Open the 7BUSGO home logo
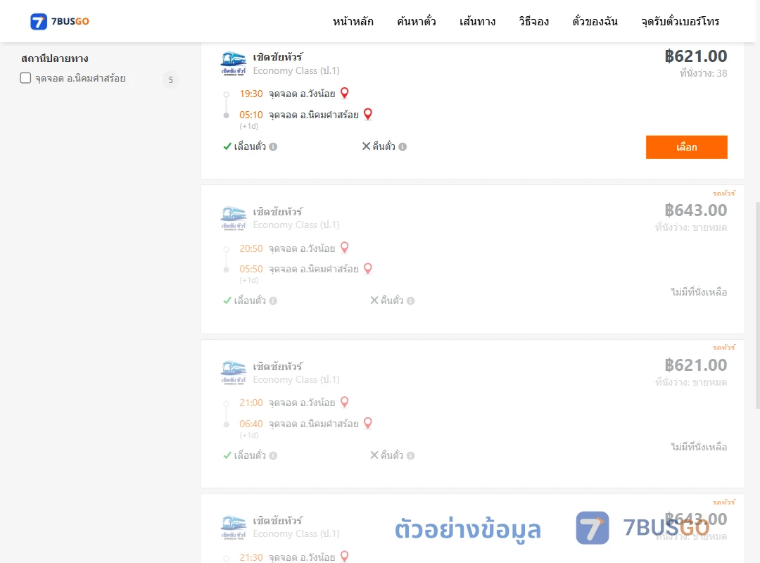Image resolution: width=760 pixels, height=563 pixels. click(x=60, y=21)
